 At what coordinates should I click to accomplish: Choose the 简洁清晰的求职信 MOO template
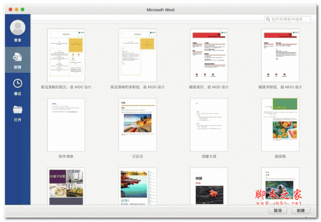click(137, 55)
